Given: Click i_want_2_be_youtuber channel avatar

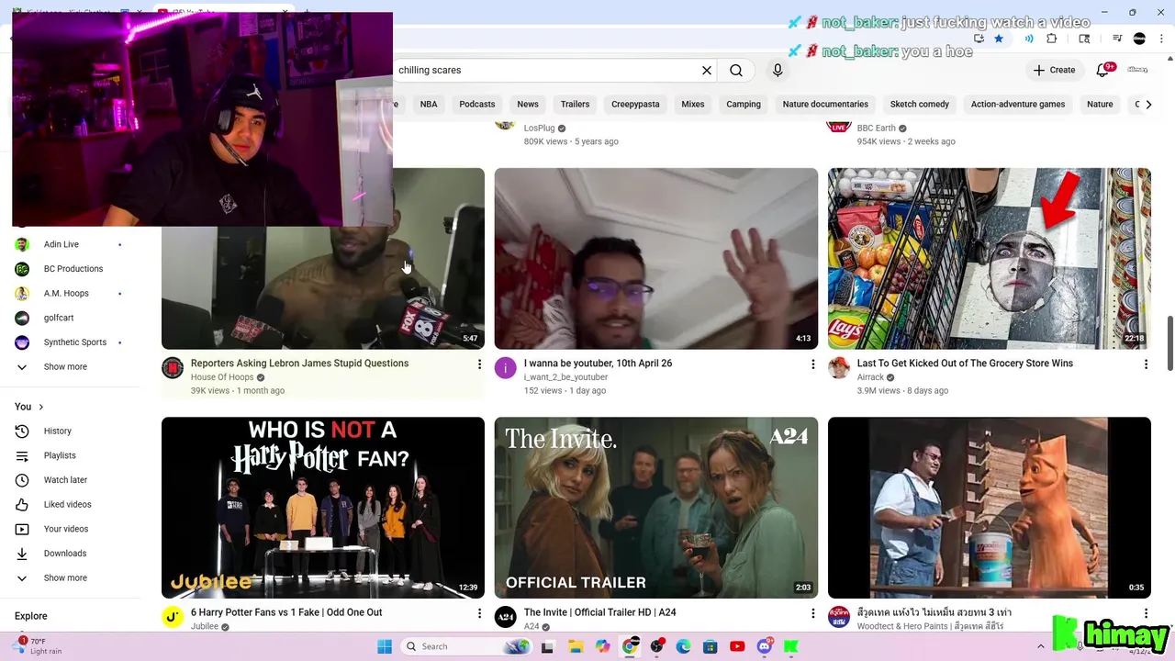Looking at the screenshot, I should pyautogui.click(x=506, y=368).
